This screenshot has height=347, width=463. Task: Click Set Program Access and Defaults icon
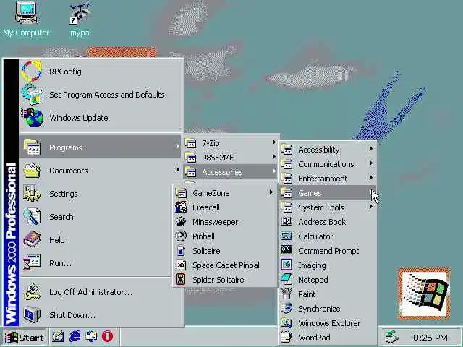point(32,95)
